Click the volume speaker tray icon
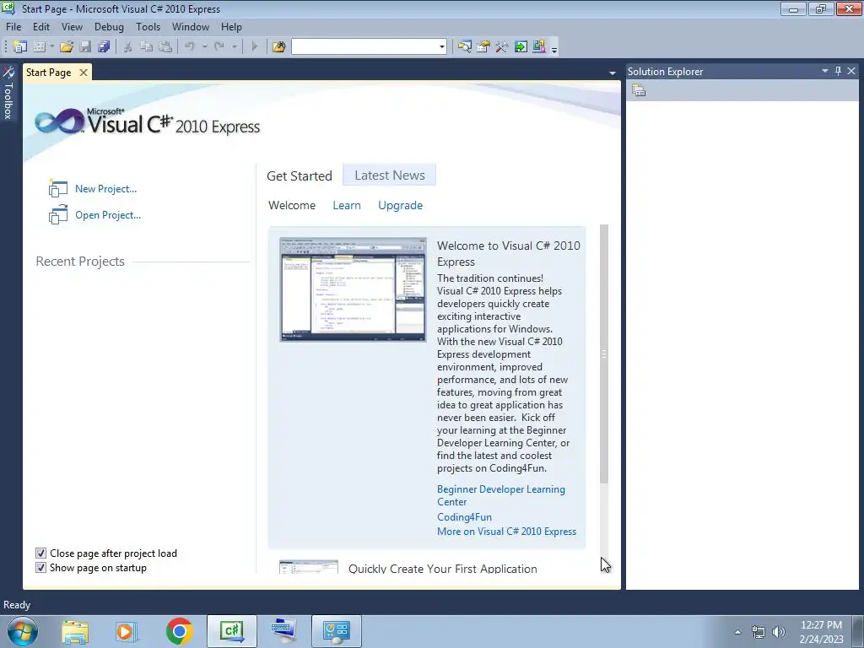This screenshot has height=648, width=864. click(779, 632)
